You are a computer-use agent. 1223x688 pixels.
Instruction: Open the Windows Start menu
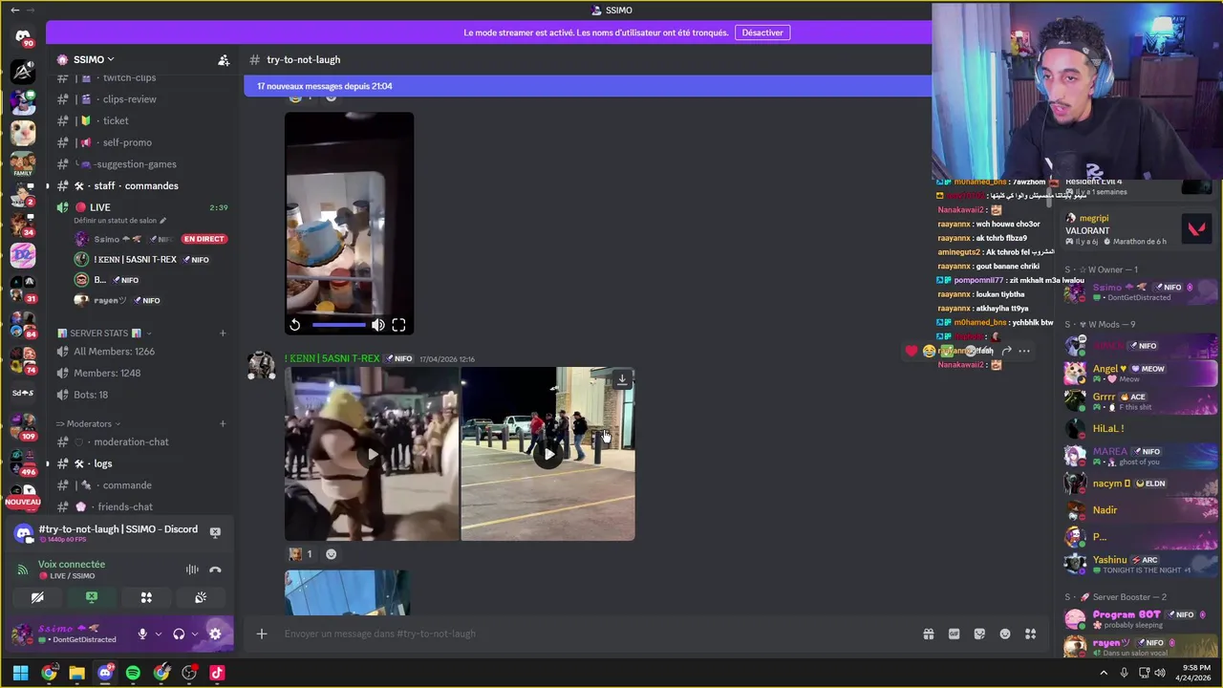pos(20,673)
